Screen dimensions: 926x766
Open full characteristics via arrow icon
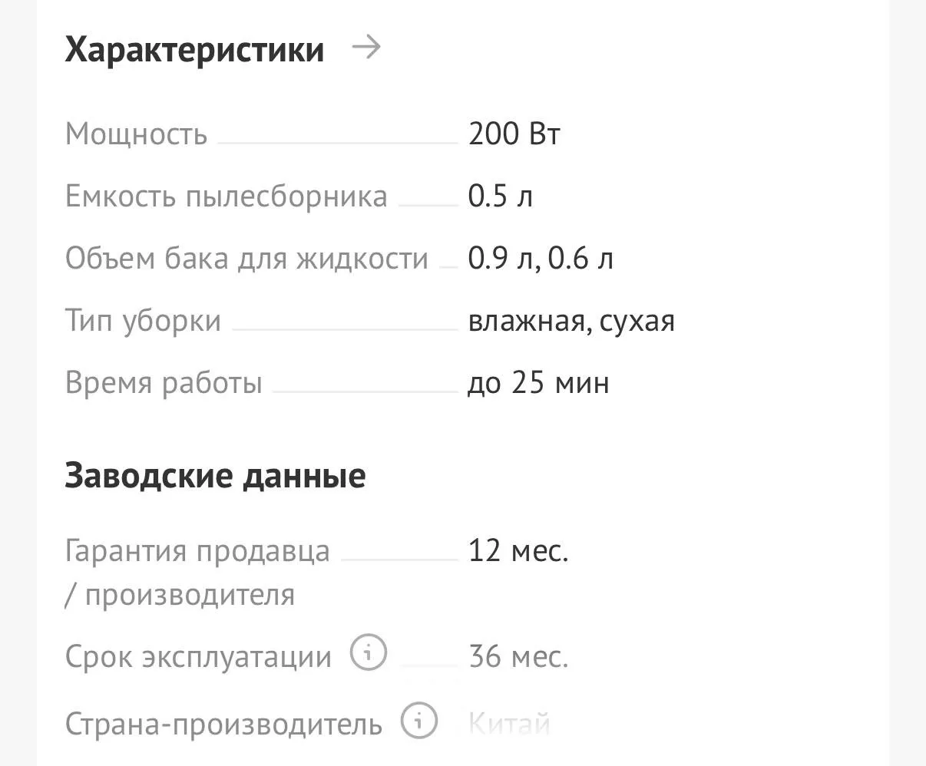click(366, 48)
